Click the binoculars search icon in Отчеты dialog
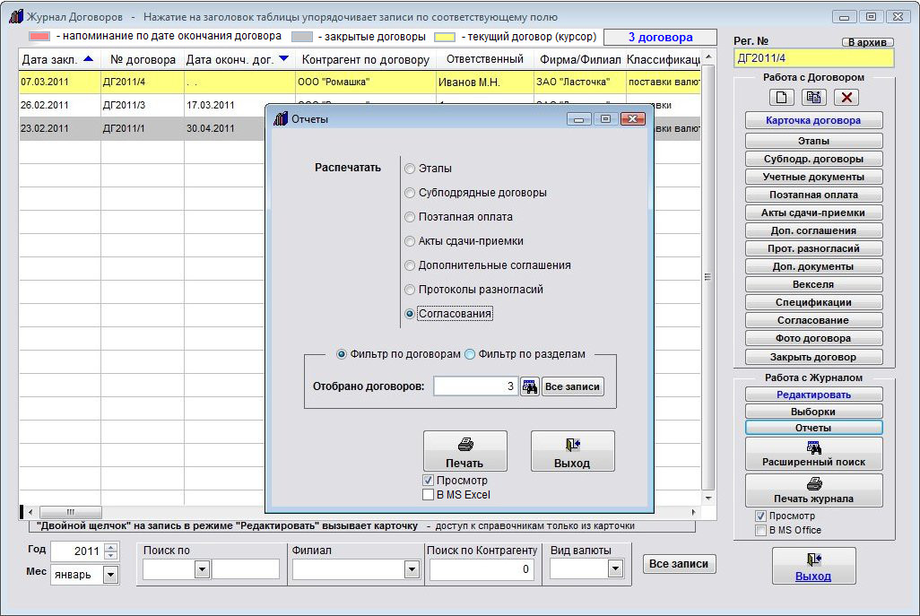Viewport: 920px width, 616px height. [530, 386]
